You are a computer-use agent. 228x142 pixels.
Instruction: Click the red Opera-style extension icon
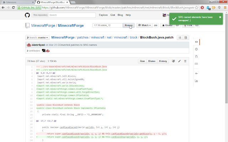click(202, 7)
